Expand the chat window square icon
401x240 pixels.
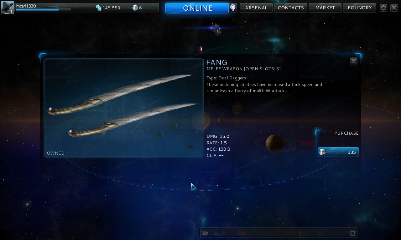[x=353, y=233]
